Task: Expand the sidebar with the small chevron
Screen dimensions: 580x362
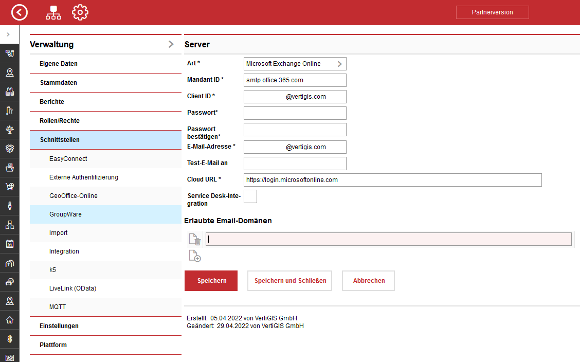Action: [8, 34]
